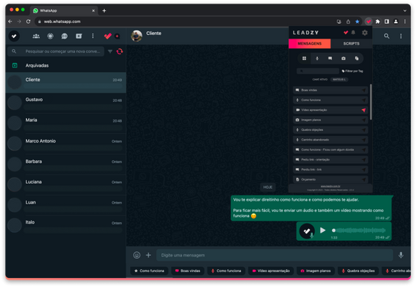Click the Leadzy extension icon in Chrome toolbar

point(368,22)
